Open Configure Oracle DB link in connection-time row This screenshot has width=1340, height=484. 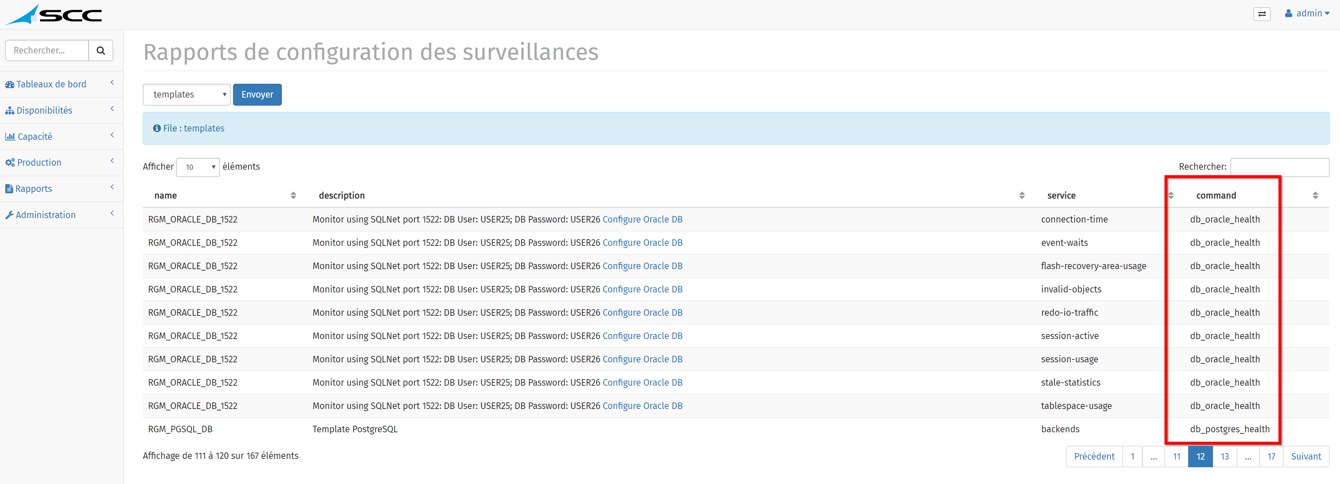click(x=642, y=220)
